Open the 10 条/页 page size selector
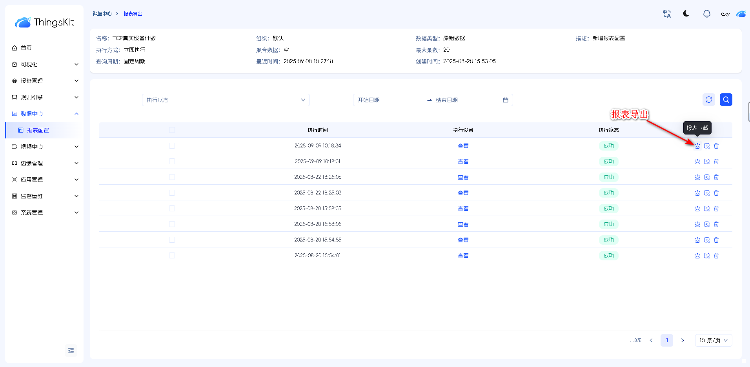Screen dimensions: 750x367 pyautogui.click(x=713, y=340)
